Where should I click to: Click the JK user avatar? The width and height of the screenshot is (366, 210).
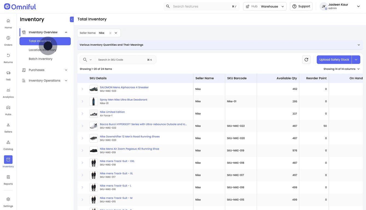[x=324, y=6]
